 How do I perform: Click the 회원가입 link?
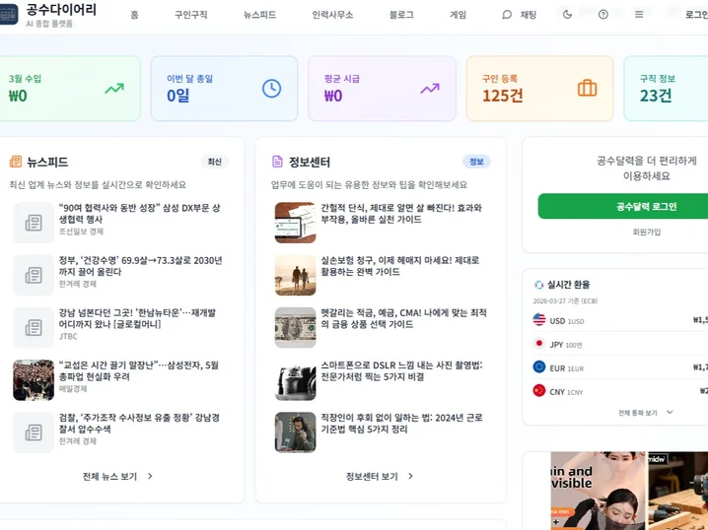tap(646, 232)
